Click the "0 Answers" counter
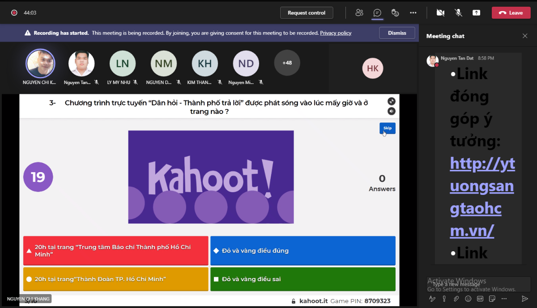The image size is (537, 308). [x=382, y=183]
